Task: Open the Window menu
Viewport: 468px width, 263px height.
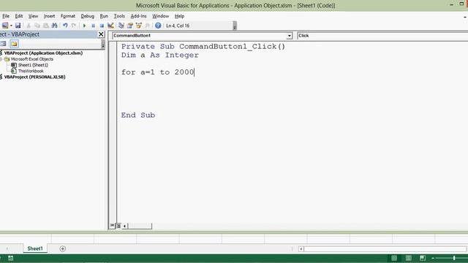Action: 161,16
